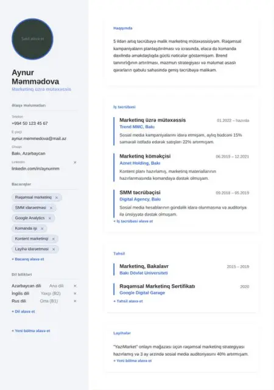Click the Haqqımda summary paragraph

click(177, 55)
